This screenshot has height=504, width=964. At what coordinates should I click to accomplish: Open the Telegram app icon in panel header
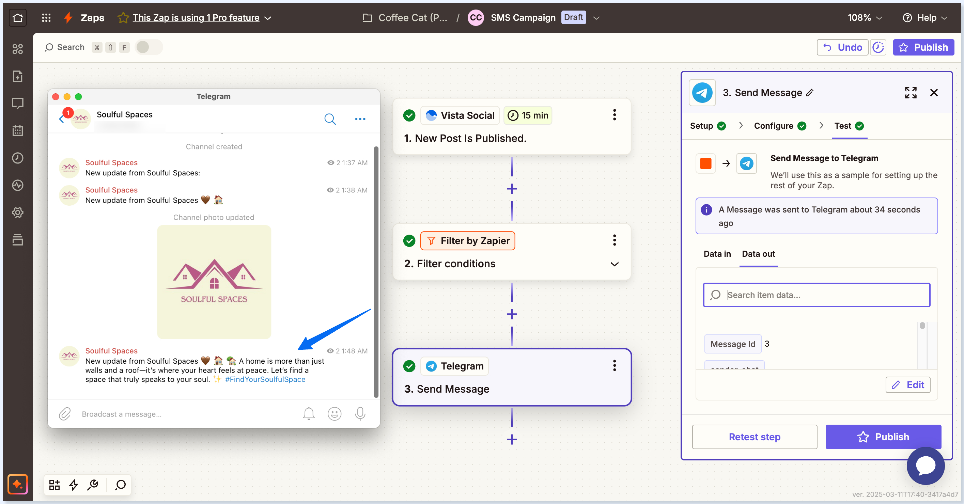point(702,92)
